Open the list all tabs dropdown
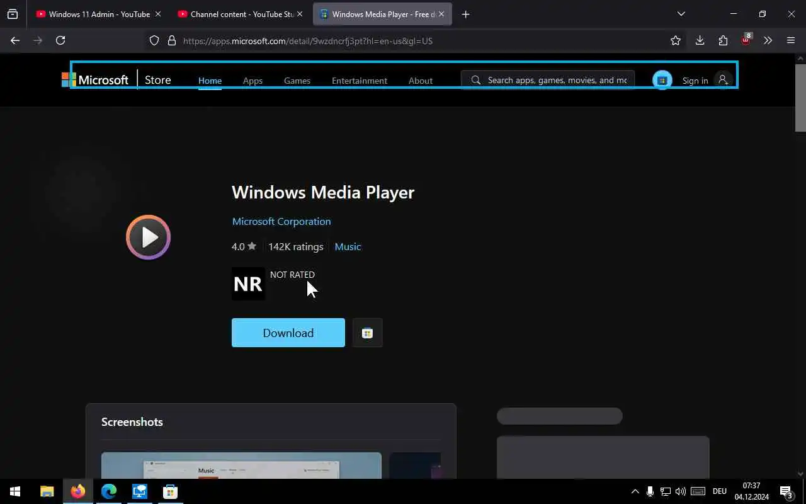 [x=681, y=14]
